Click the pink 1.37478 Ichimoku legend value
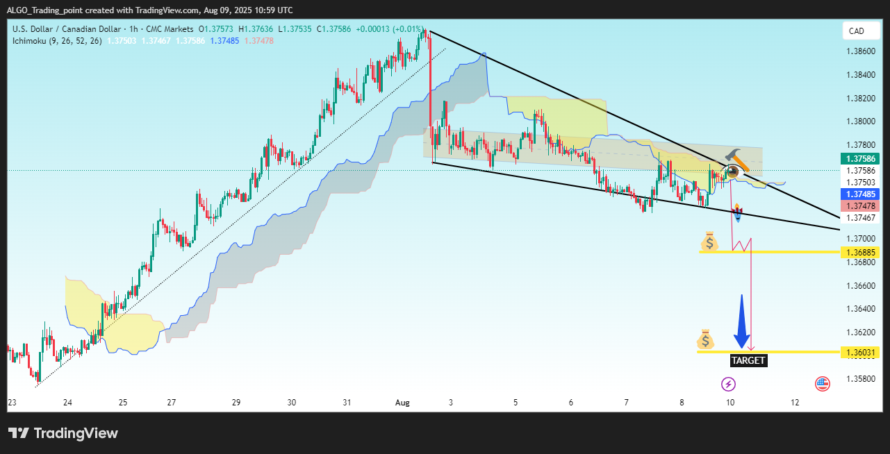Screen dimensions: 890x454 (259, 41)
